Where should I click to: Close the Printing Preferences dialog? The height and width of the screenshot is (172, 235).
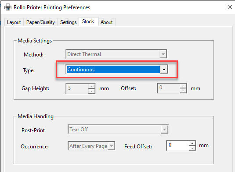tap(229, 7)
